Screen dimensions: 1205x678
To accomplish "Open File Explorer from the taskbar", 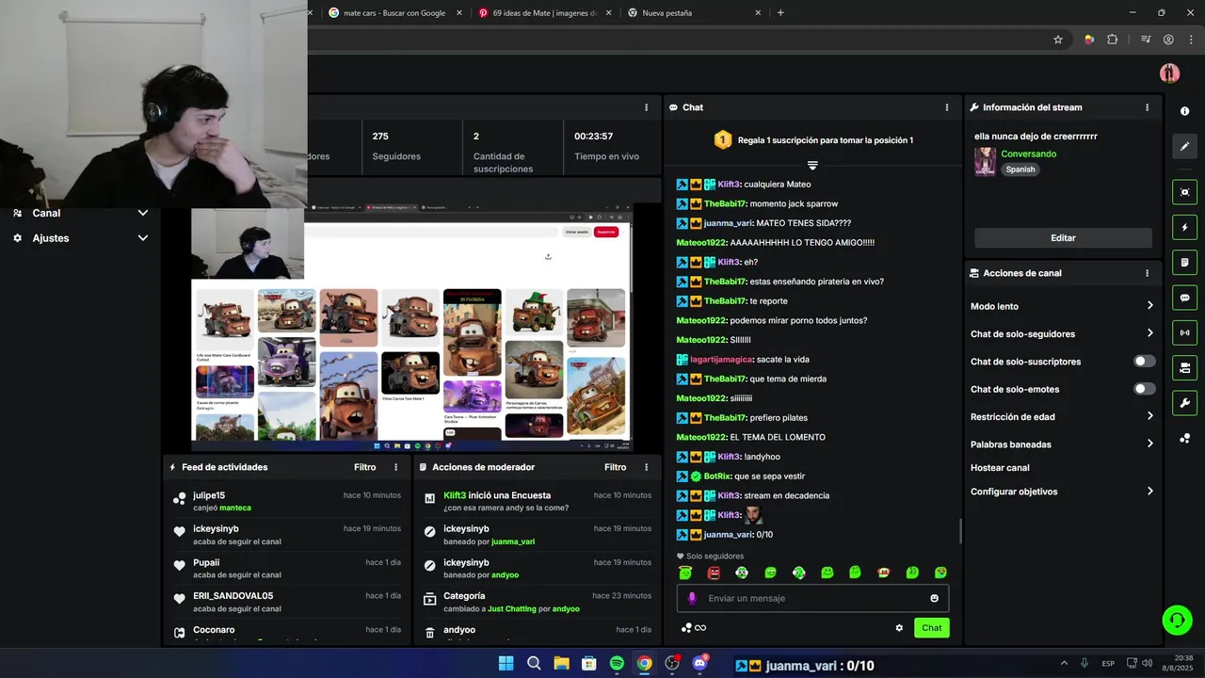I will click(x=561, y=663).
